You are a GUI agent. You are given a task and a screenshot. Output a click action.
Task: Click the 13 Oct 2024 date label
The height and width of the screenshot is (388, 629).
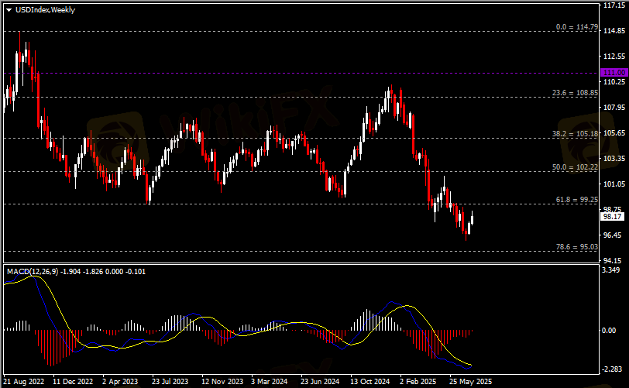click(x=369, y=381)
